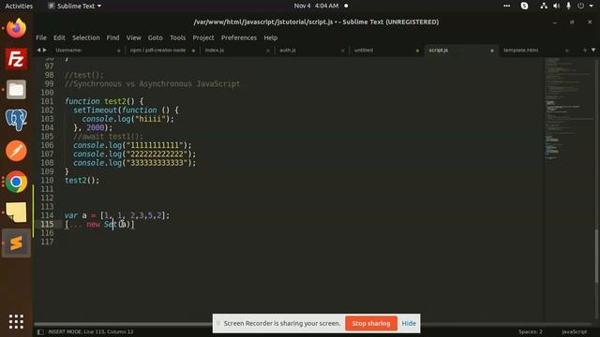Open the system menu dropdown arrow
The width and height of the screenshot is (600, 337).
pyautogui.click(x=592, y=6)
